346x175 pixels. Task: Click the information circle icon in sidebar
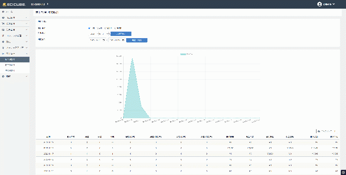coord(3,77)
